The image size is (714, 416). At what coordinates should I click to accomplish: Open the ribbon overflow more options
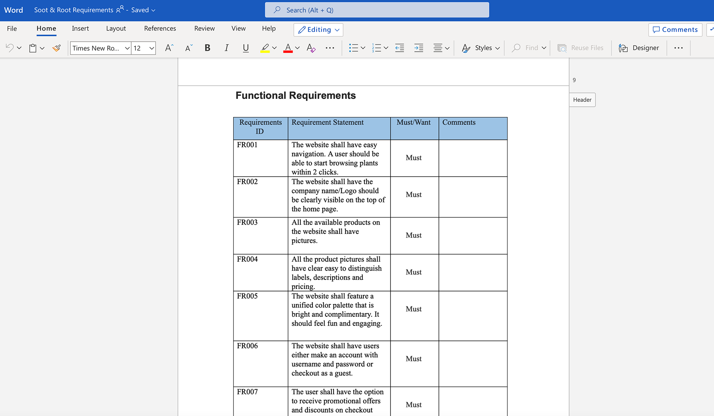pos(678,48)
